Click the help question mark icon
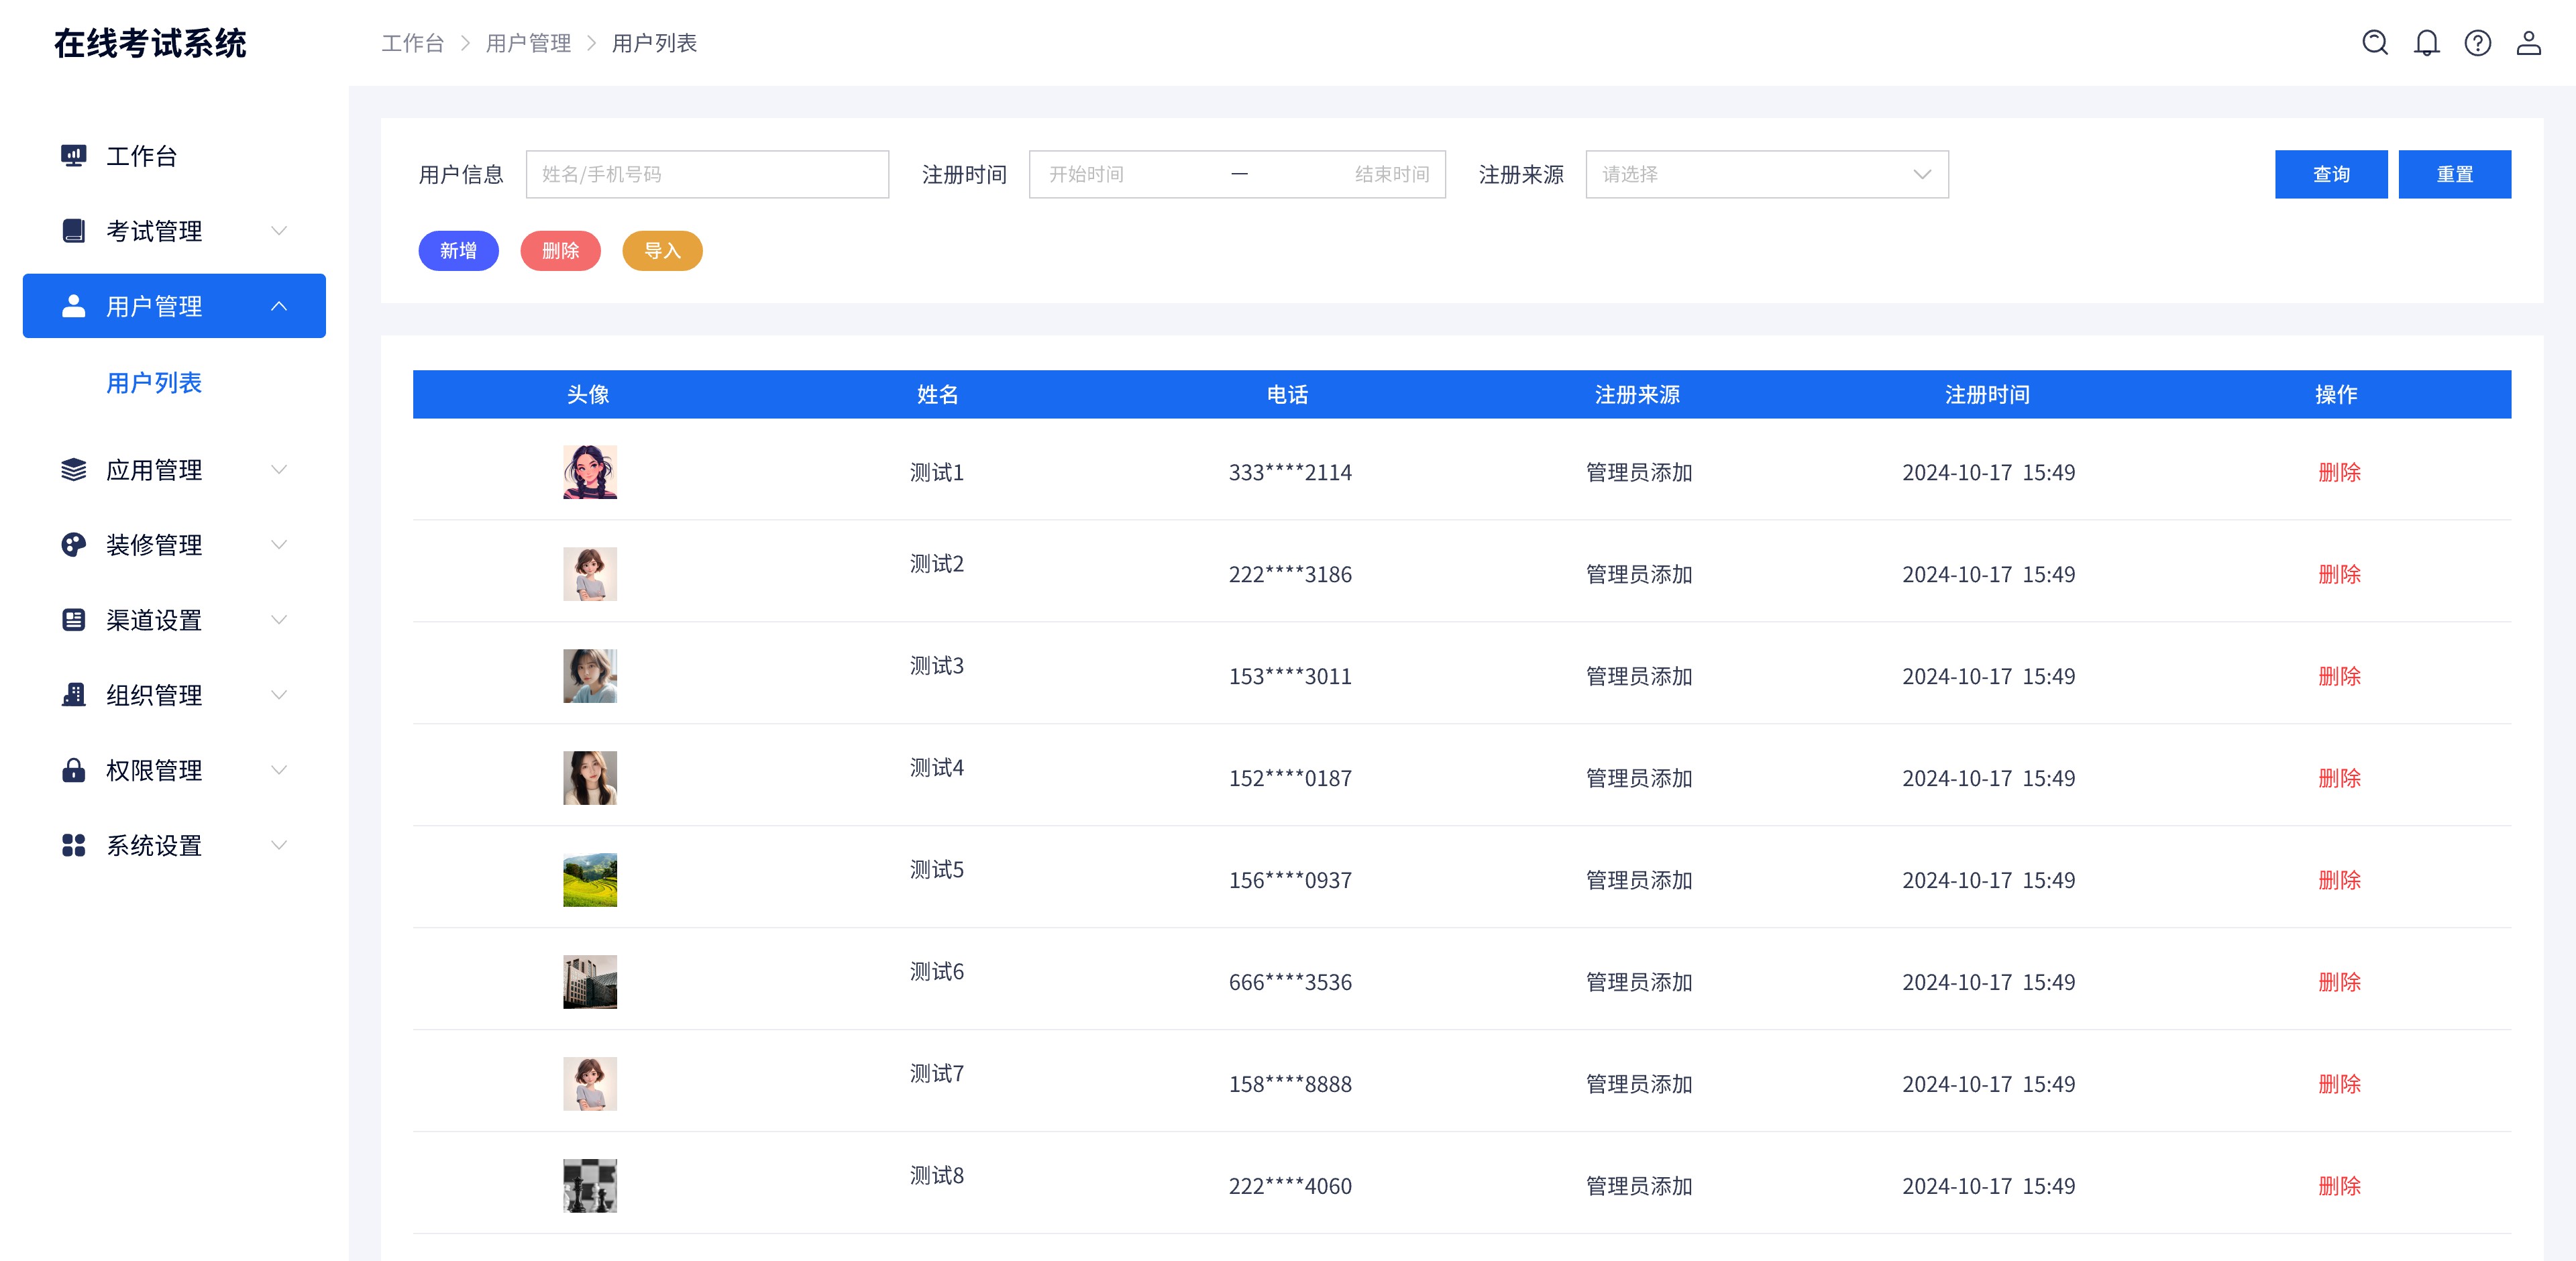The image size is (2576, 1261). pos(2478,43)
